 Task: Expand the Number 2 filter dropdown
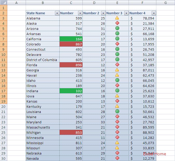coord(103,13)
